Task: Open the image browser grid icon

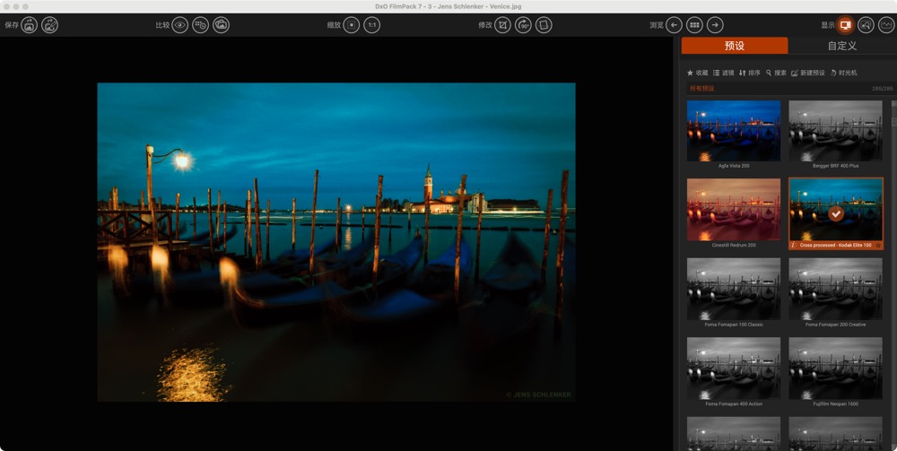Action: pyautogui.click(x=694, y=25)
